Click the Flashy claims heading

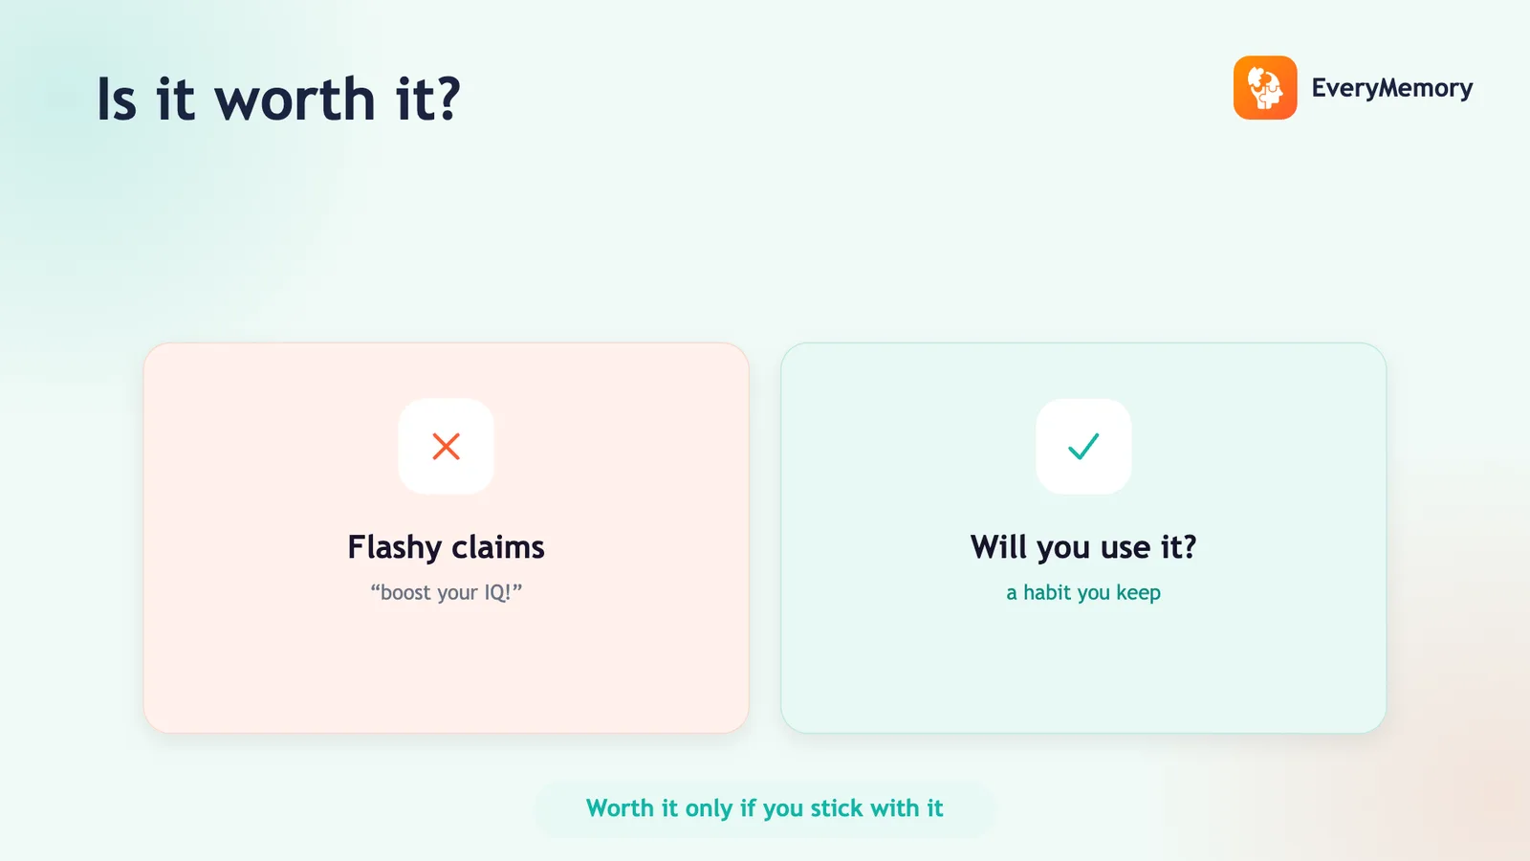pyautogui.click(x=446, y=546)
